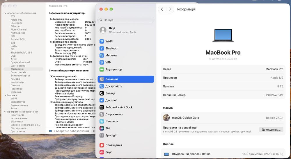Click Версія 27.0.1 text

(x=274, y=118)
